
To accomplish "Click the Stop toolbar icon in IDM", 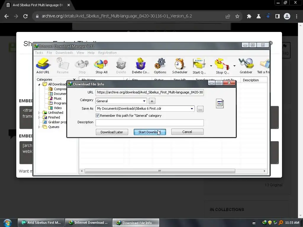I will coord(82,66).
